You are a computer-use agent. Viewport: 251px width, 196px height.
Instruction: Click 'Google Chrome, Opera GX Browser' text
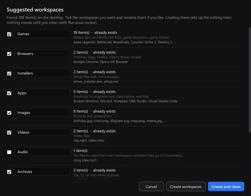(x=101, y=62)
